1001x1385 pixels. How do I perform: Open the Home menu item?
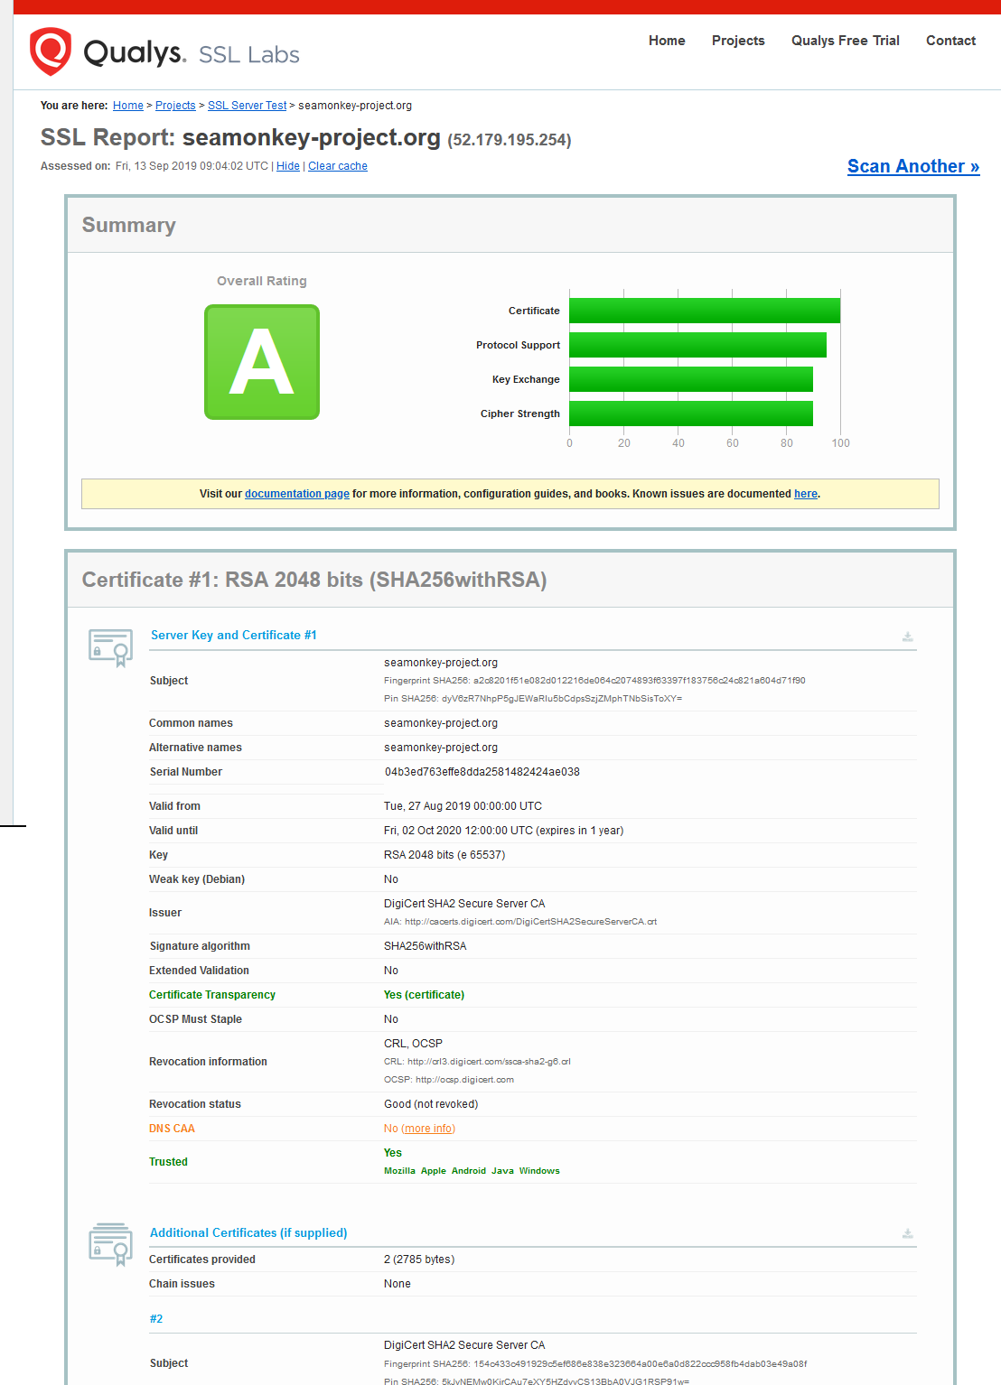click(667, 41)
